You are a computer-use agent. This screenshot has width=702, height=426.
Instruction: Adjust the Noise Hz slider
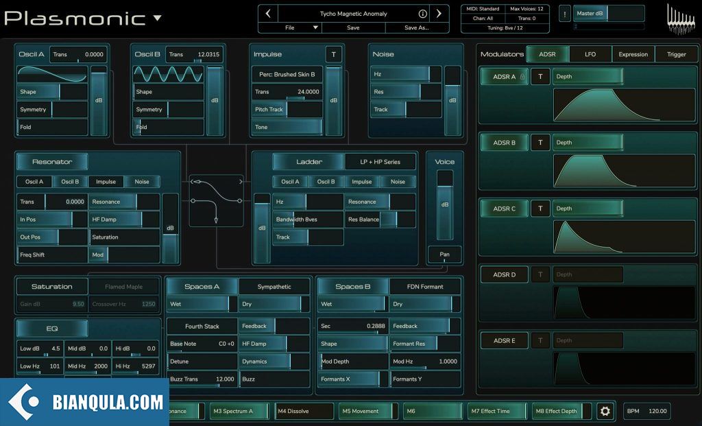click(x=406, y=74)
